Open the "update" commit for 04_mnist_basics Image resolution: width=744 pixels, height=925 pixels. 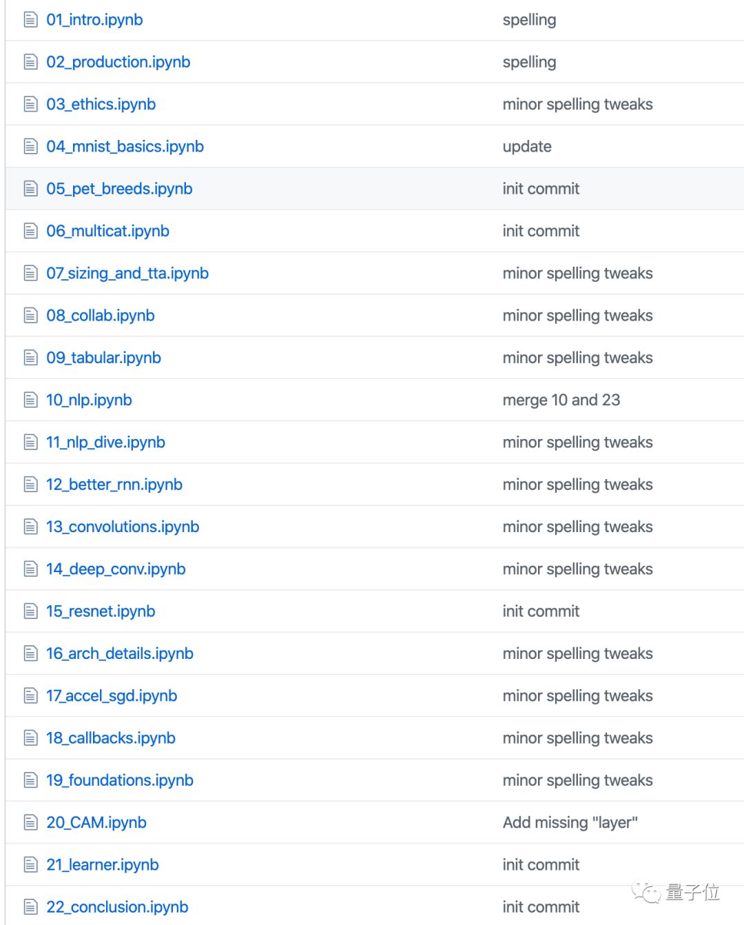point(526,146)
